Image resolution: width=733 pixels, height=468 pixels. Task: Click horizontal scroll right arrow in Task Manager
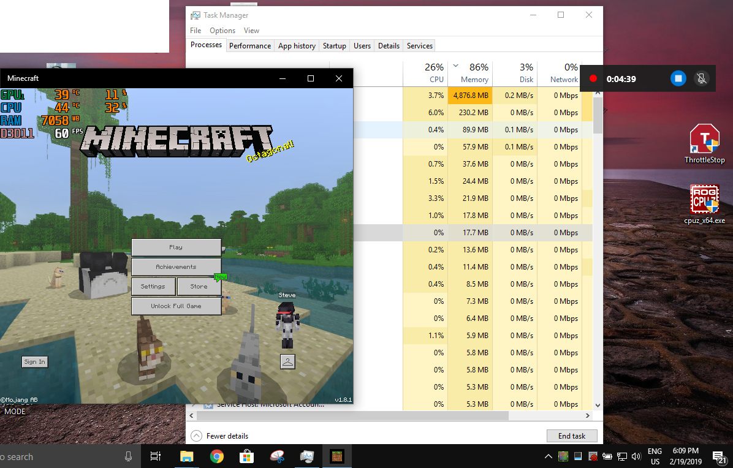[588, 415]
